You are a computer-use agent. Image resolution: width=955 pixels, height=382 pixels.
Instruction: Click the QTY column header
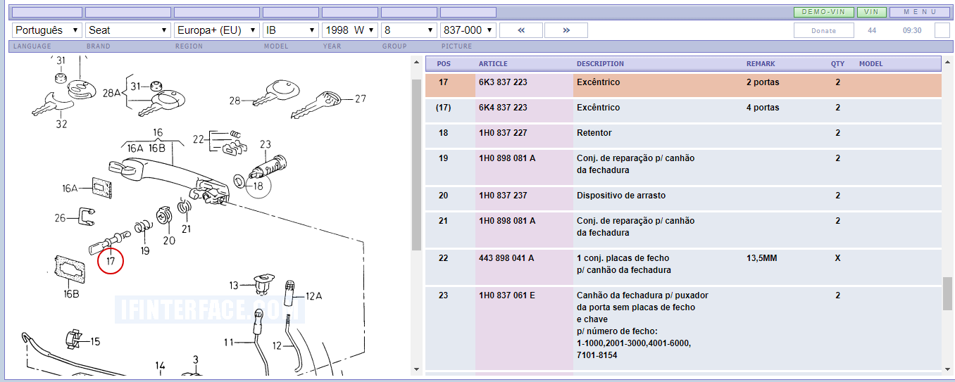(x=837, y=64)
